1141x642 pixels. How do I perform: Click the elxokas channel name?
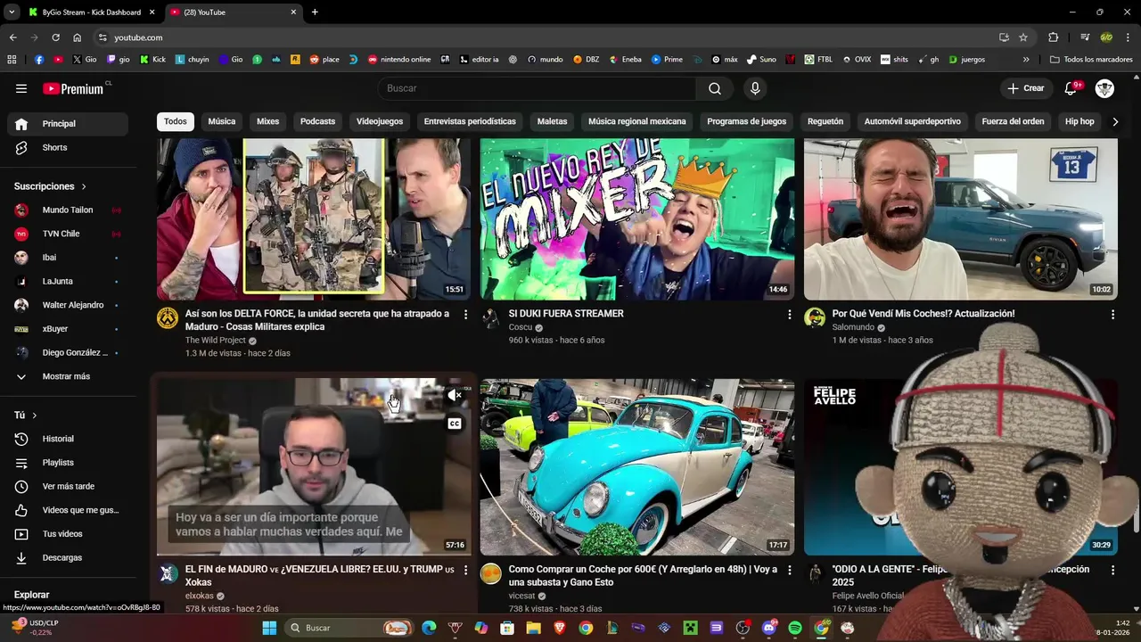[199, 596]
